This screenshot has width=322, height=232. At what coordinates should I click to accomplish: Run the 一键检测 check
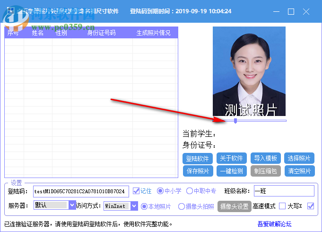coord(231,171)
